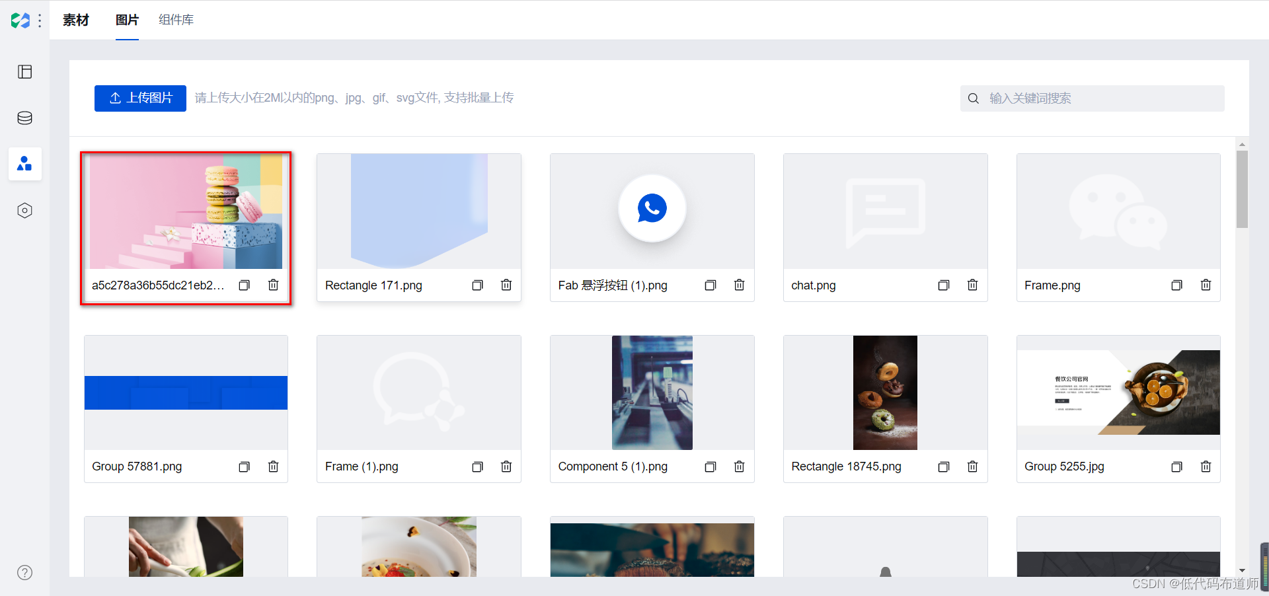
Task: Switch to the 图片 tab
Action: point(127,20)
